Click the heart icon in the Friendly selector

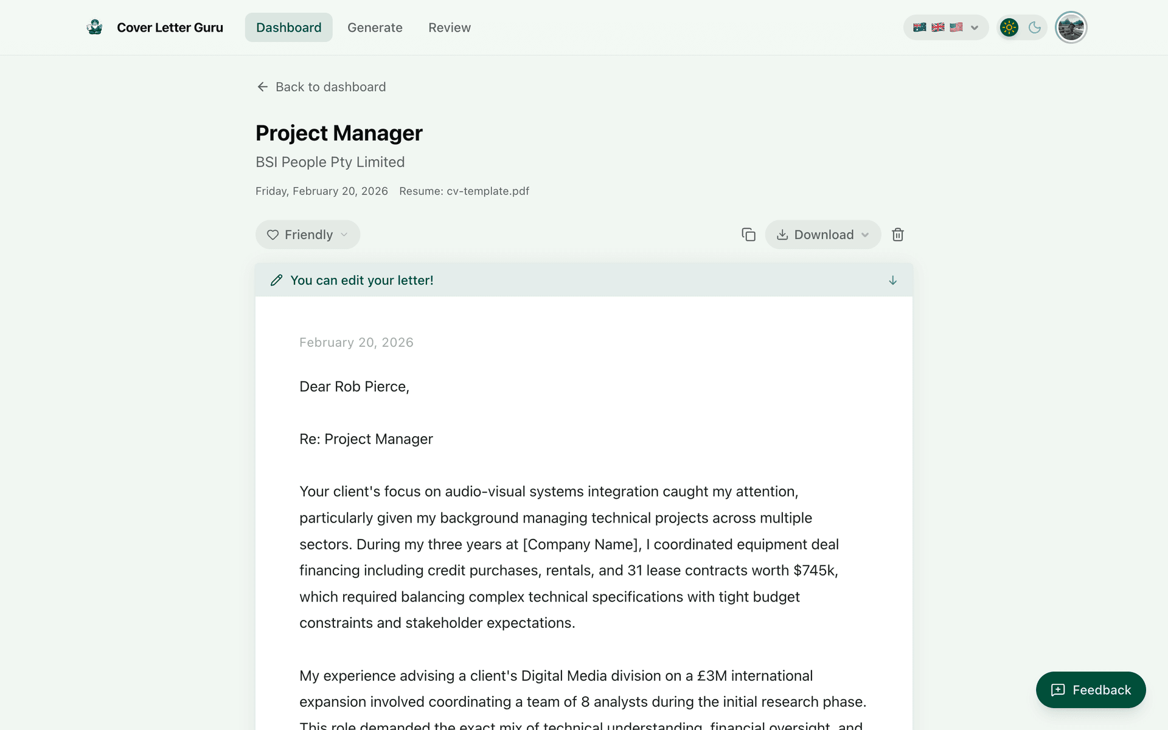tap(273, 234)
